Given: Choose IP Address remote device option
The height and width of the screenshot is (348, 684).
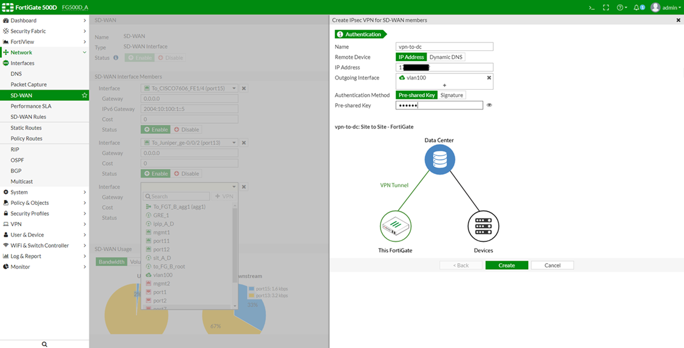Looking at the screenshot, I should (411, 57).
